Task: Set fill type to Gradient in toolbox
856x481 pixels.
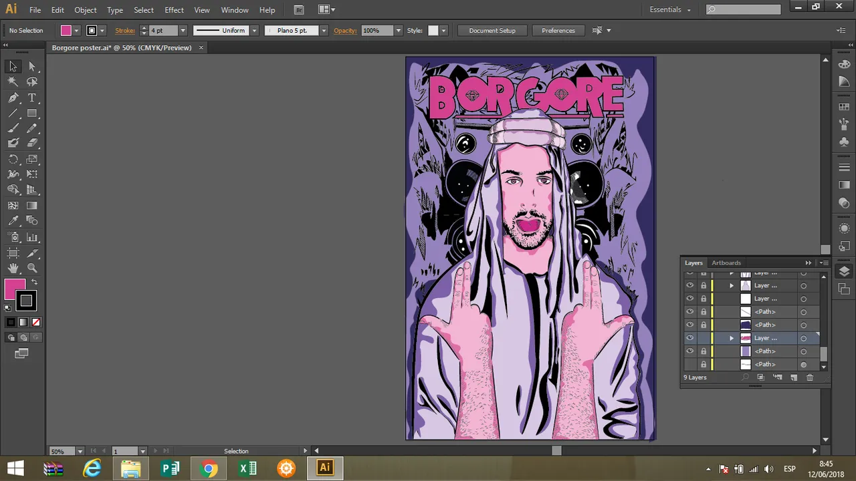Action: 23,322
